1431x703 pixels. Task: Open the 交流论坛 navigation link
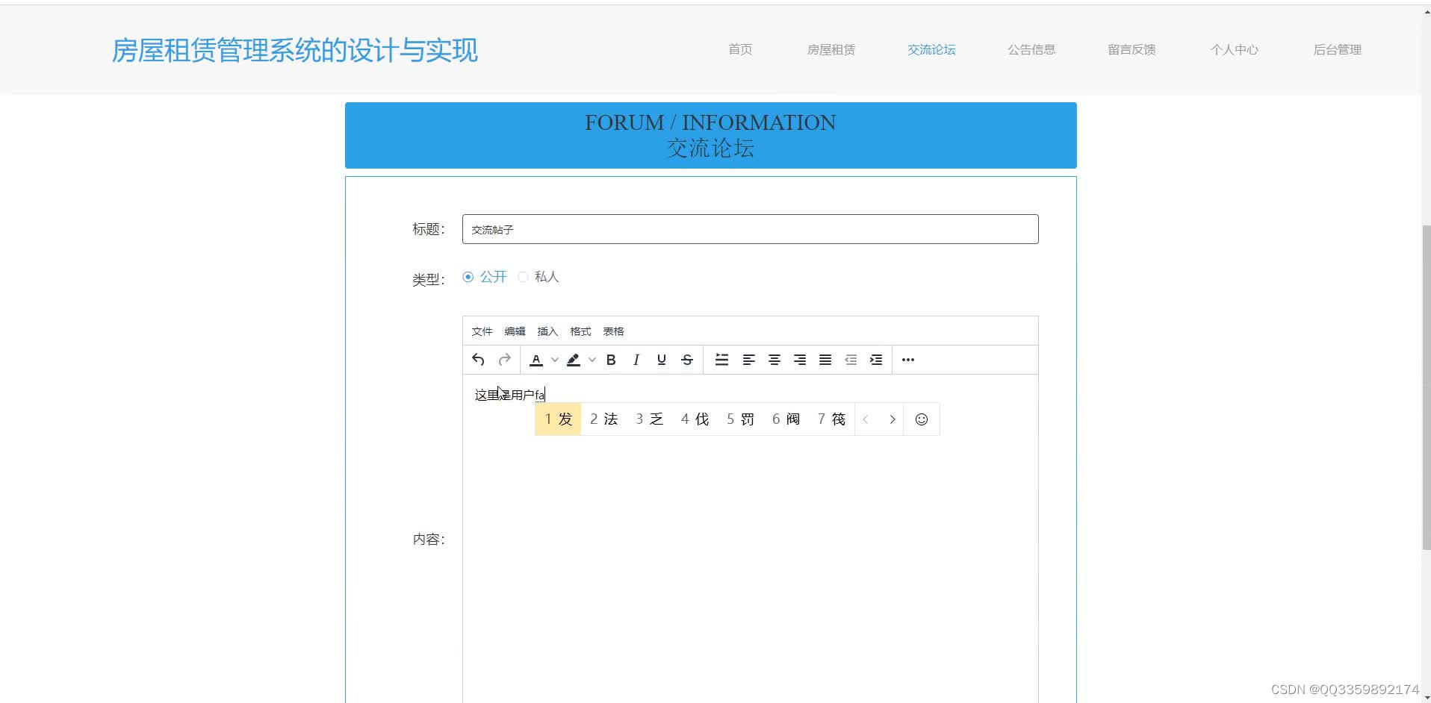[x=931, y=49]
